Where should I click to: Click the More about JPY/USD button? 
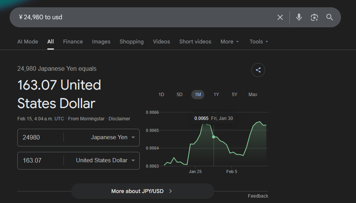pos(142,191)
